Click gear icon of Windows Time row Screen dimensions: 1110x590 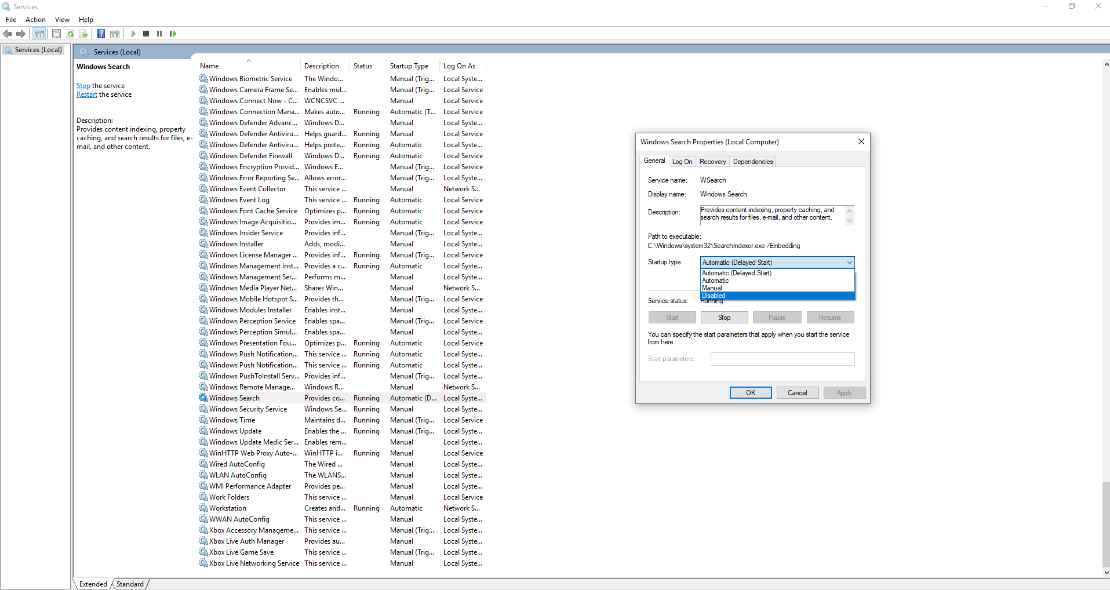[x=203, y=420]
